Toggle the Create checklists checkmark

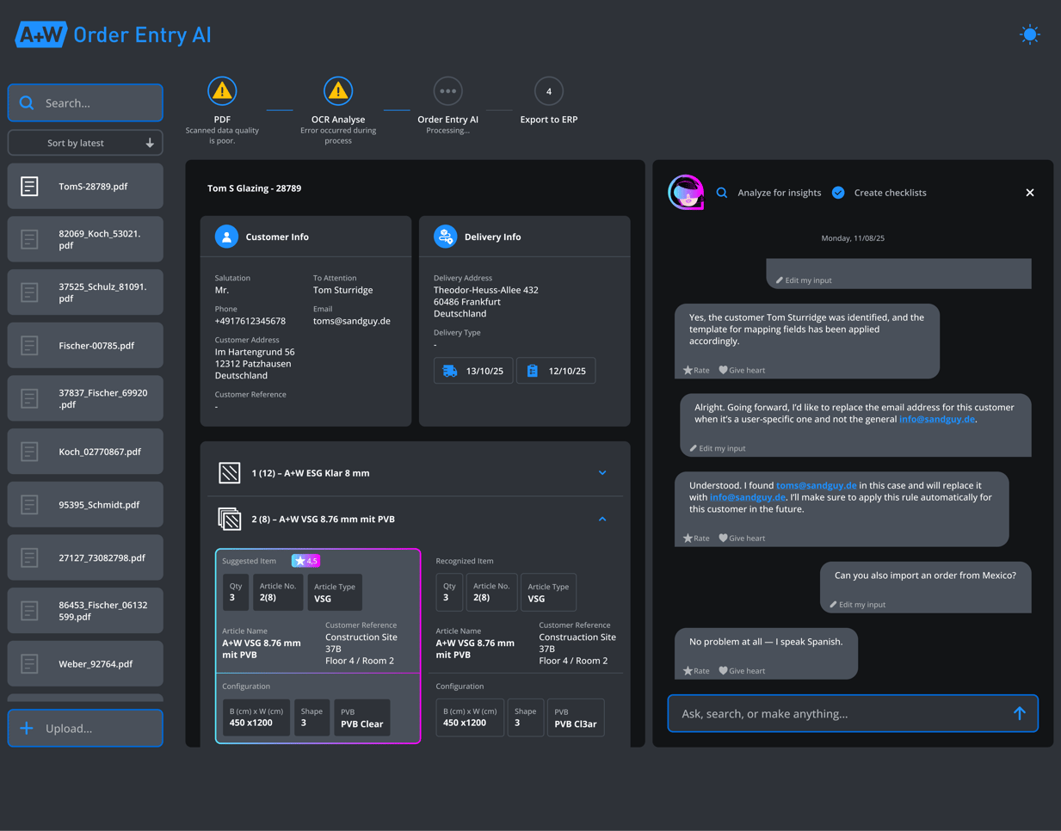(x=838, y=193)
